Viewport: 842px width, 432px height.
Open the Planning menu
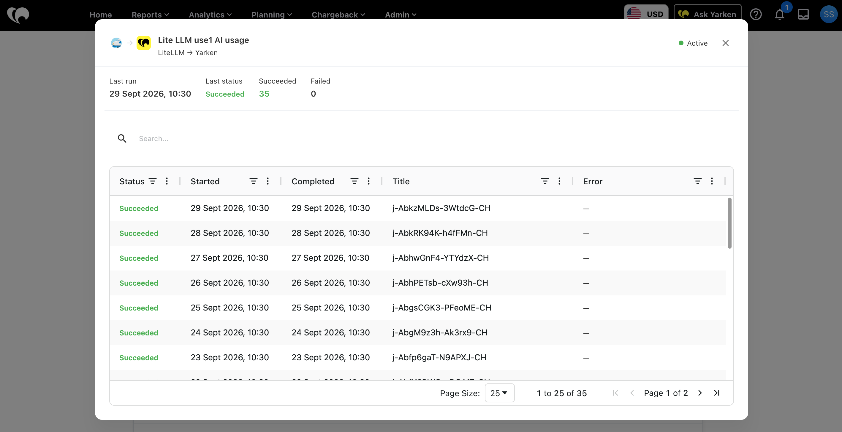(x=272, y=15)
